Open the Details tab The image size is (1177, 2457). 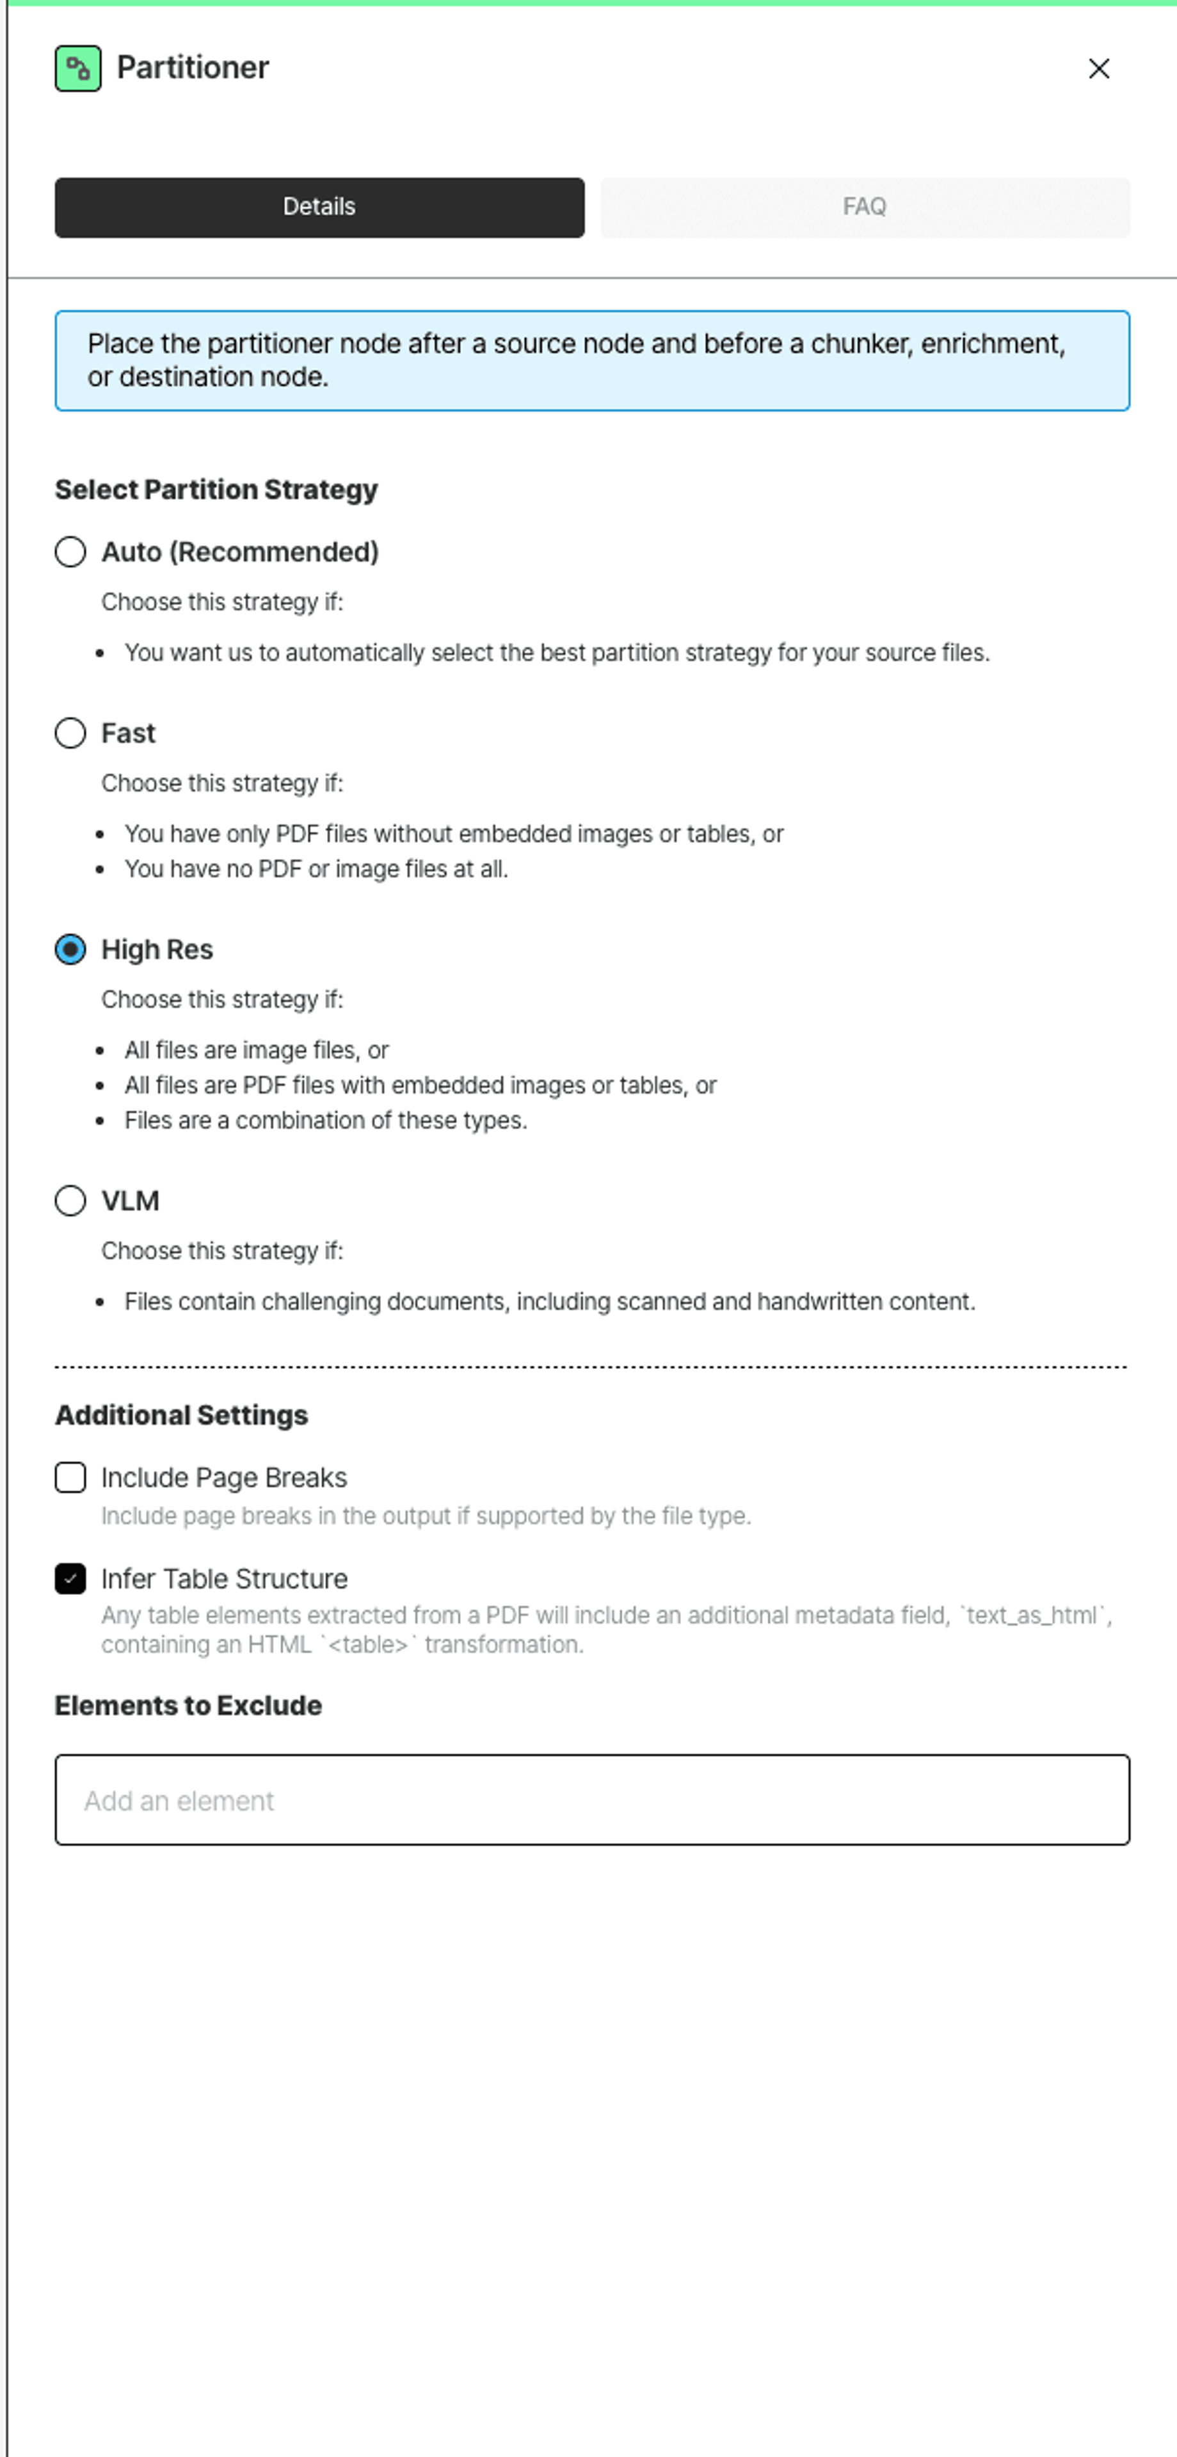(319, 207)
